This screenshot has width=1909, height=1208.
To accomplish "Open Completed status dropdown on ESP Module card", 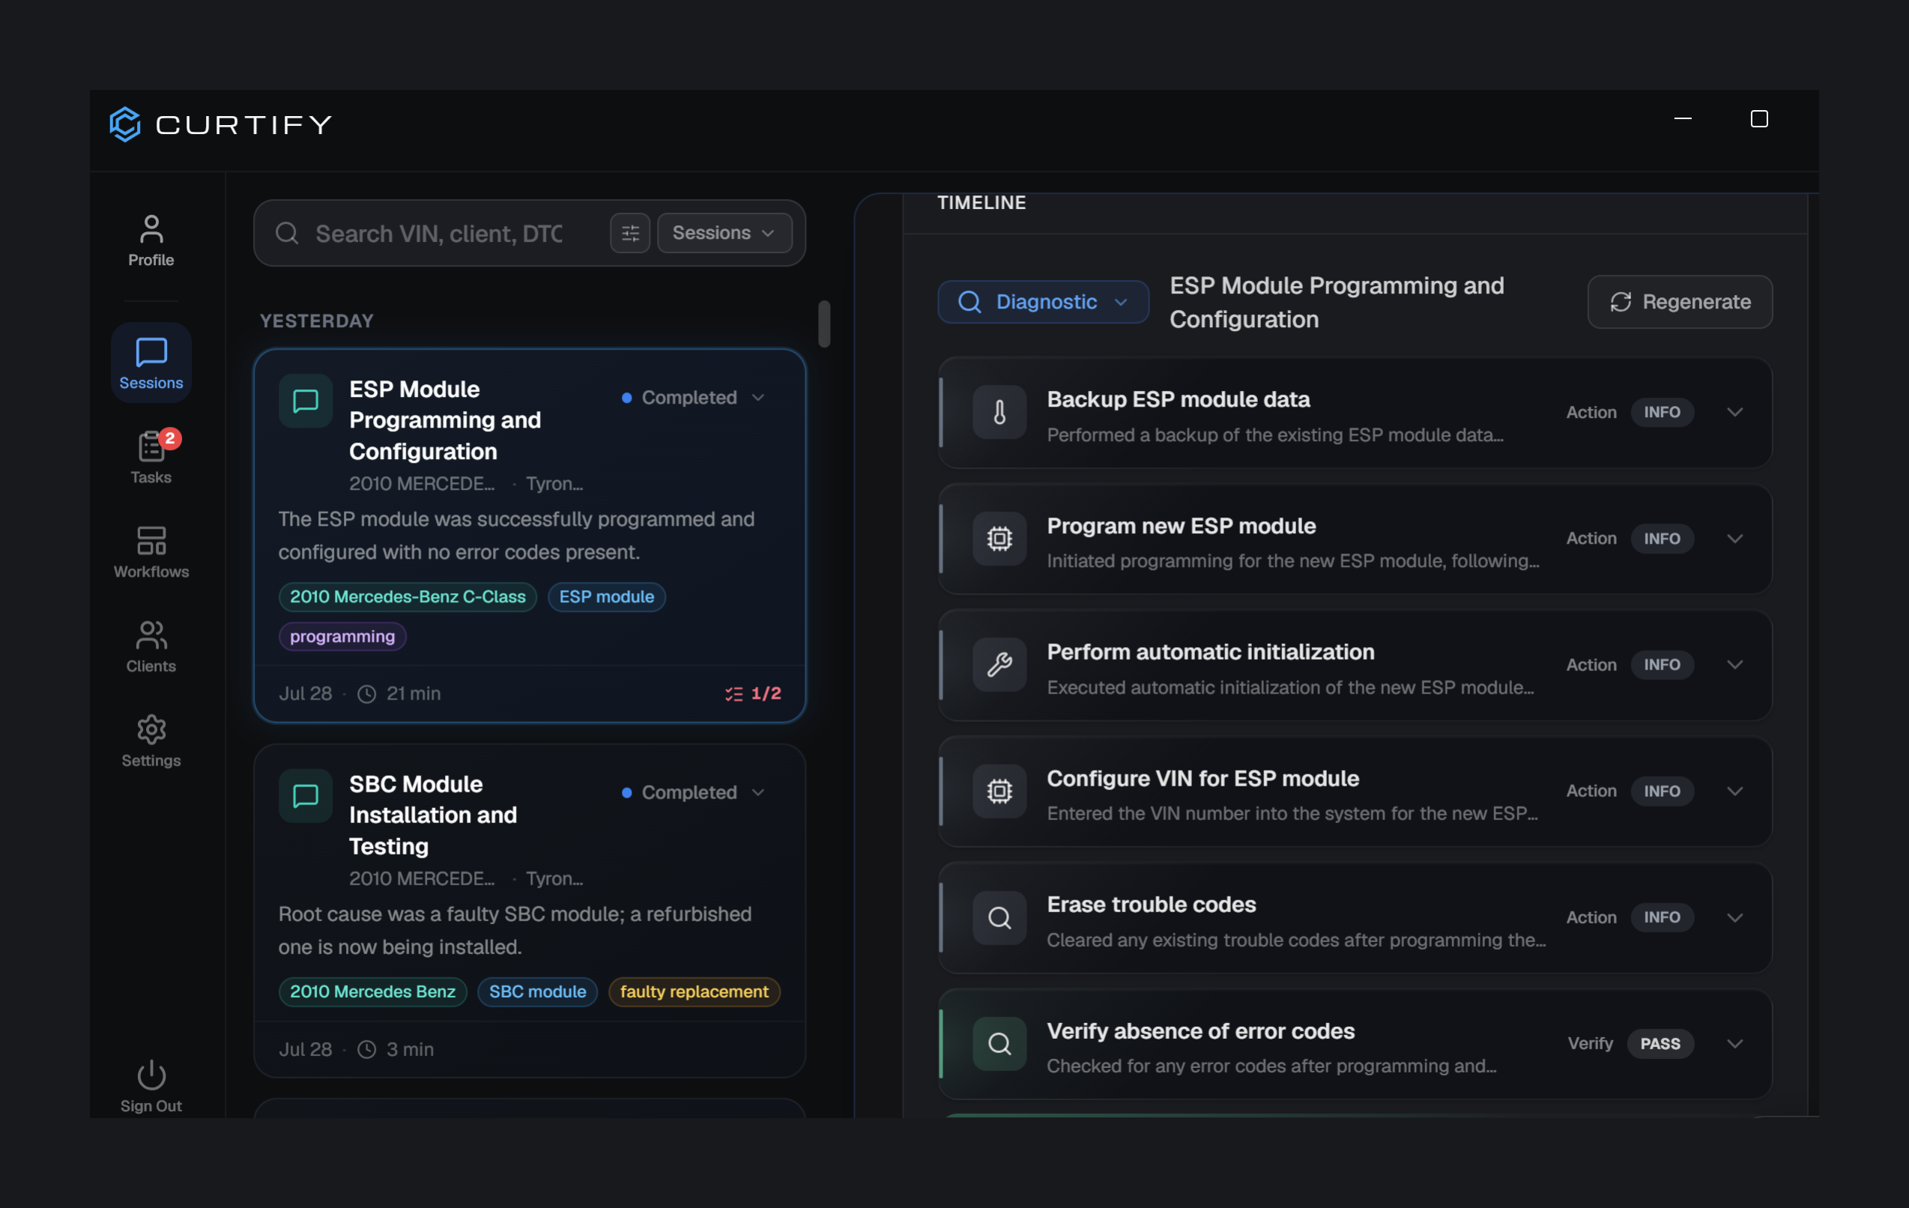I will point(694,397).
